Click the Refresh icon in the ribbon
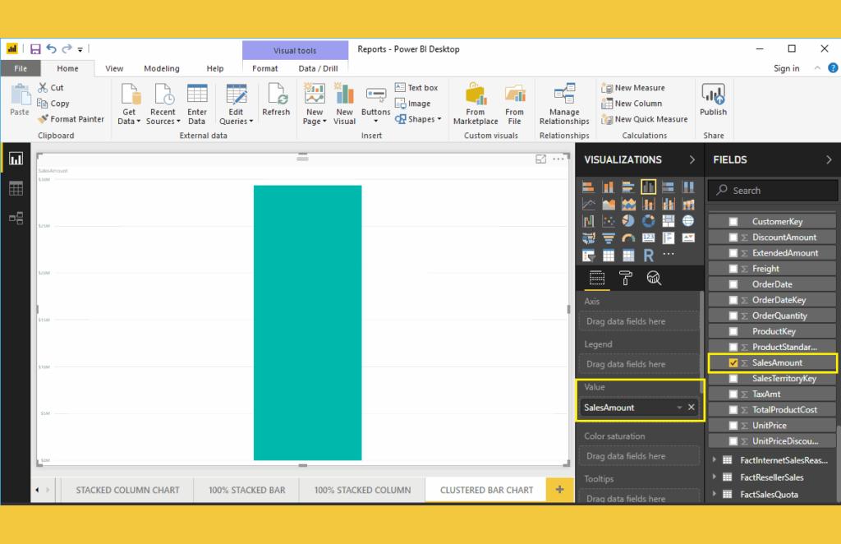The height and width of the screenshot is (544, 841). [x=276, y=99]
